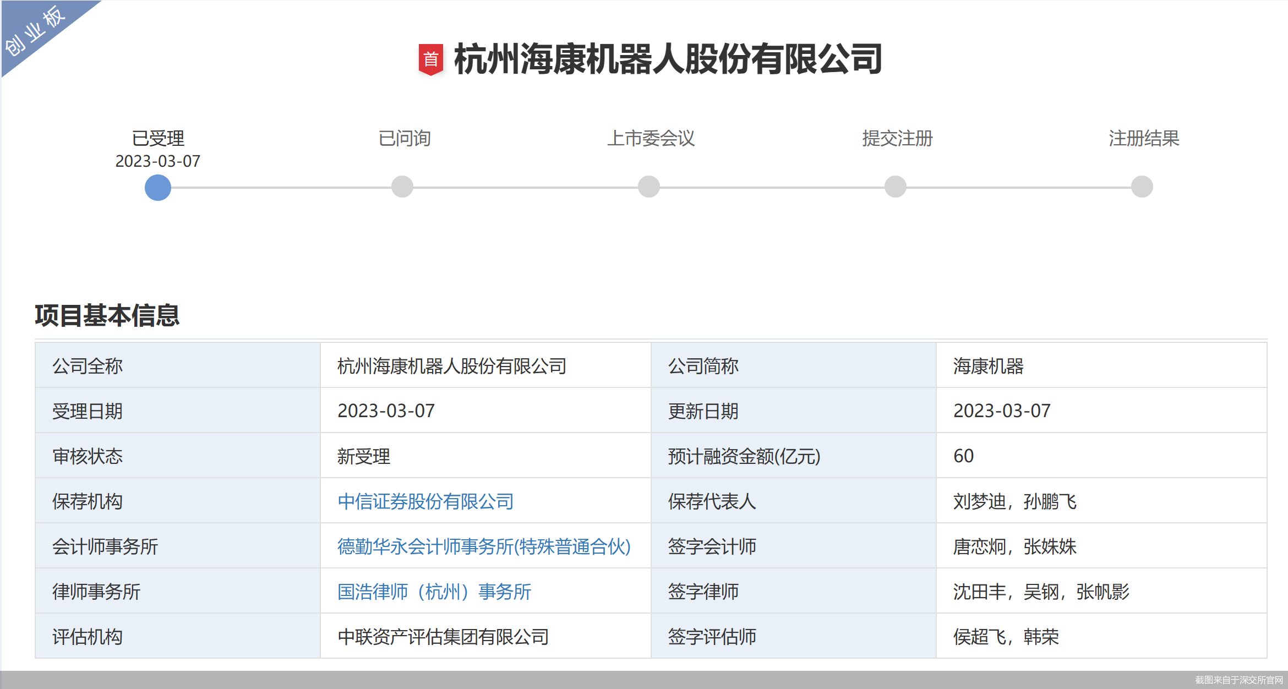Image resolution: width=1288 pixels, height=689 pixels.
Task: Open the 德勤华永会计师事务所 link
Action: point(484,546)
